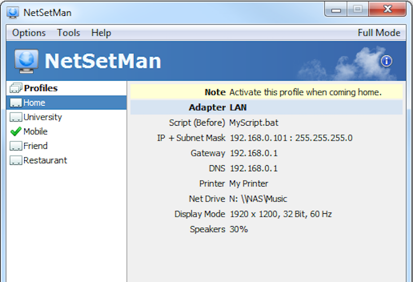Click the Printer value My Printer
Viewport: 413px width, 282px height.
(x=249, y=184)
